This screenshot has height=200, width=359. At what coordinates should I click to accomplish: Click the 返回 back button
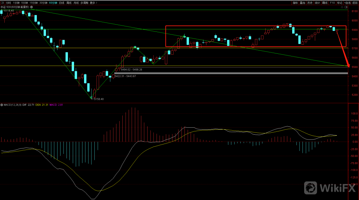tap(355, 3)
